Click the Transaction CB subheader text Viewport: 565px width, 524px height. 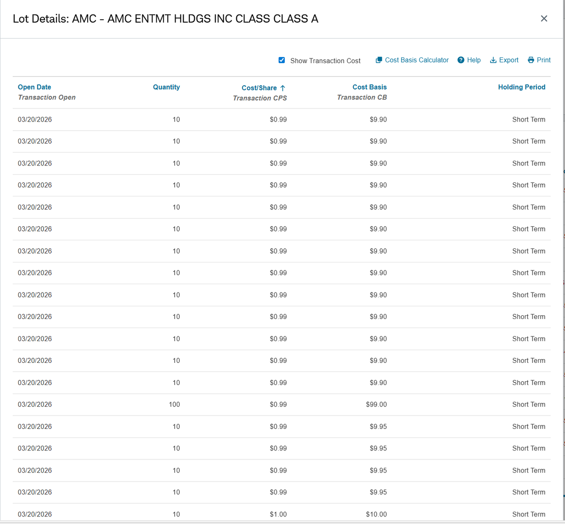pos(362,97)
